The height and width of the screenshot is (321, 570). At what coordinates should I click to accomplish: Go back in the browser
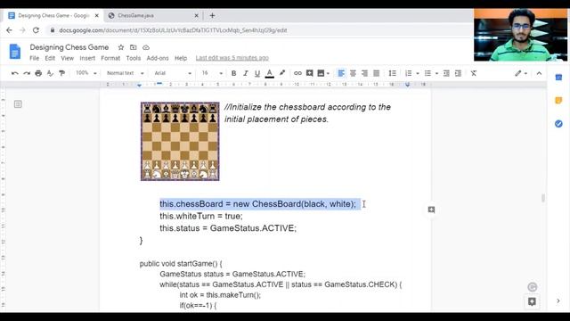(9, 30)
